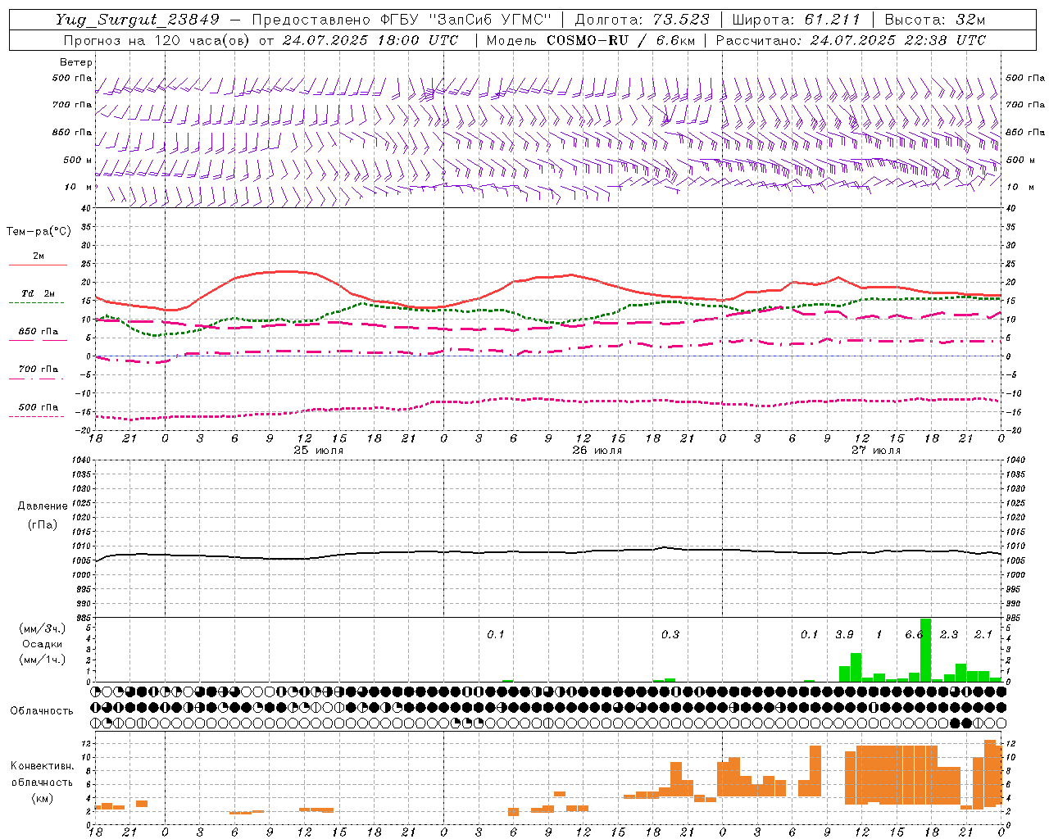
Task: Click the dotted "500 гПа" temperature legend line
Action: click(x=36, y=416)
